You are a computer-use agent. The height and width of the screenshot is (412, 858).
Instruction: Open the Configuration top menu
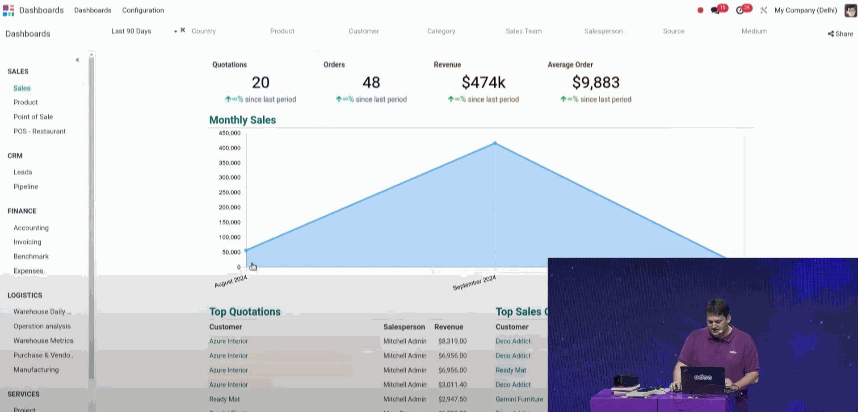(x=143, y=10)
